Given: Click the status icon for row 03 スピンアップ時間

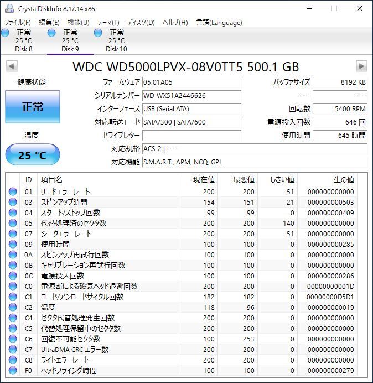Looking at the screenshot, I should tap(13, 202).
